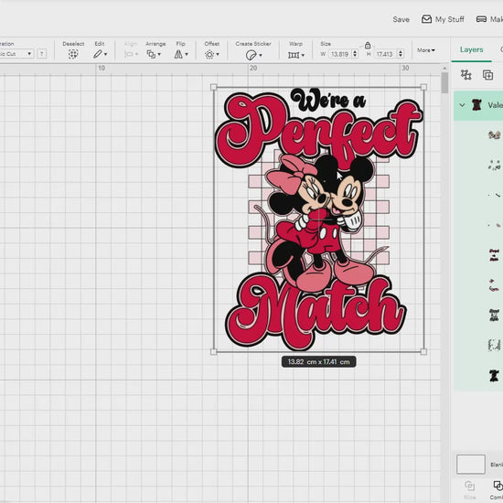503x503 pixels.
Task: Expand the Edit dropdown arrow
Action: click(x=105, y=55)
